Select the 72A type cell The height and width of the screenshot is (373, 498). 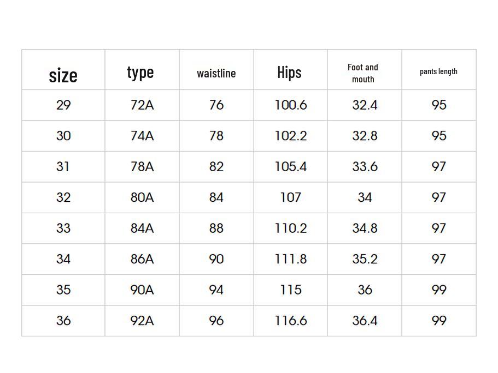pos(142,105)
